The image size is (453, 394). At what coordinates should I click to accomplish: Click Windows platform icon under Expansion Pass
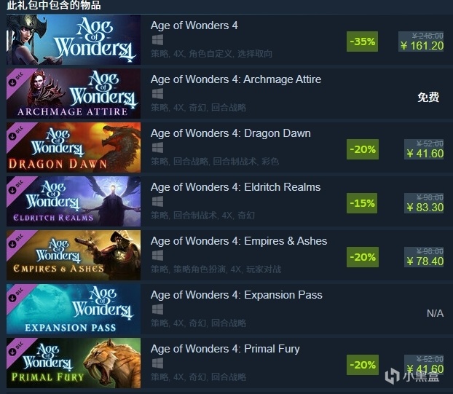[157, 310]
